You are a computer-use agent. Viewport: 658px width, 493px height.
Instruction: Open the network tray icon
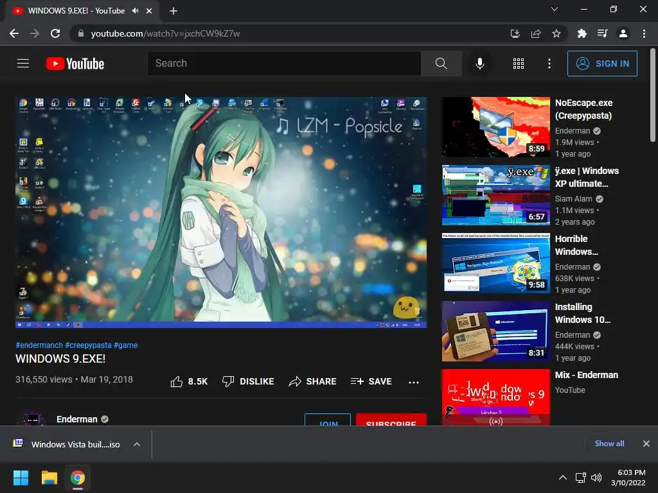coord(581,478)
